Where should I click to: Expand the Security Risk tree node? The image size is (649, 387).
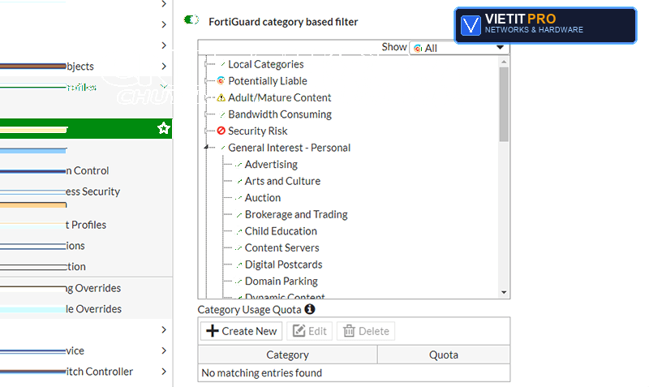click(x=206, y=131)
